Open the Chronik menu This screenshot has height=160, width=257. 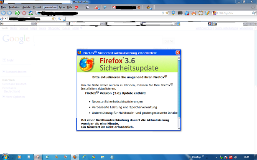pos(37,7)
